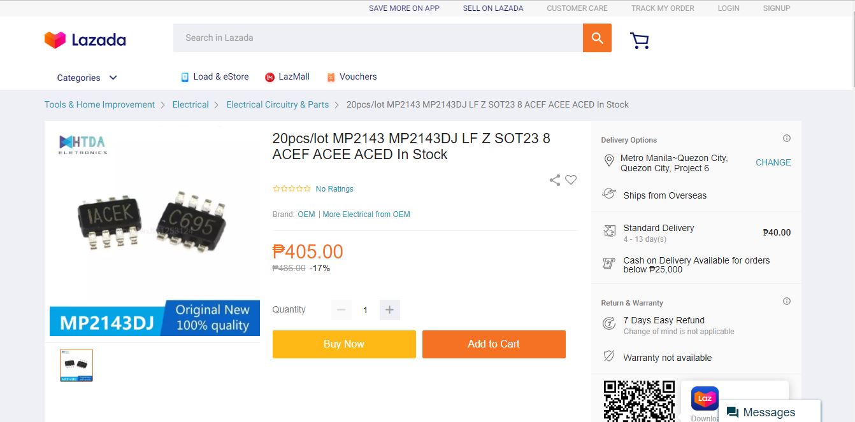855x422 pixels.
Task: Open Electrical Circuitry & Parts breadcrumb
Action: point(277,105)
